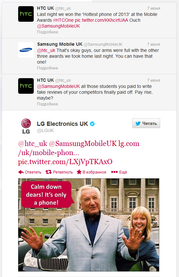Click HTC avatar on third tweet
Image resolution: width=179 pixels, height=277 pixels.
coord(26,86)
